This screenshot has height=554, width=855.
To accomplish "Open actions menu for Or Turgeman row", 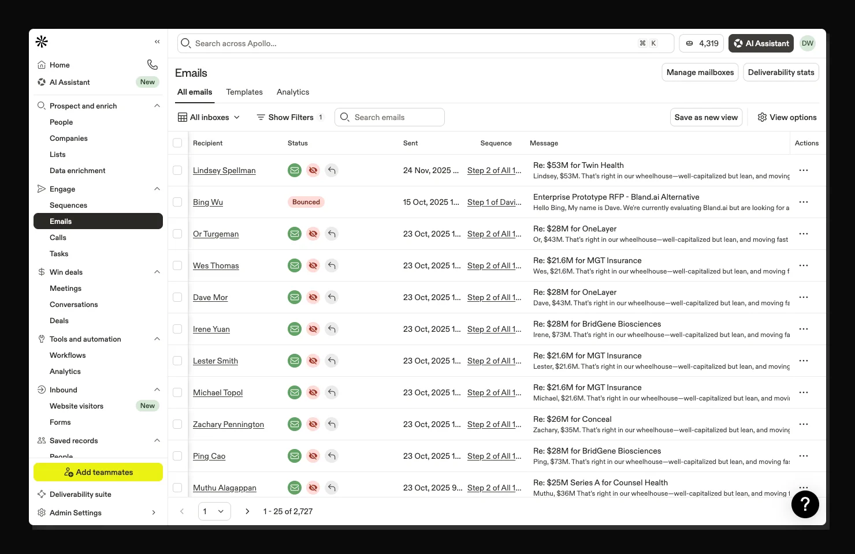I will coord(804,234).
